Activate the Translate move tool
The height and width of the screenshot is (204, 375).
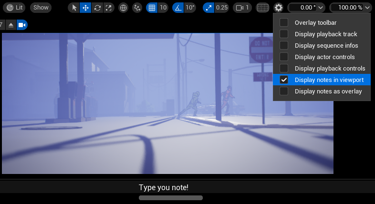click(85, 8)
